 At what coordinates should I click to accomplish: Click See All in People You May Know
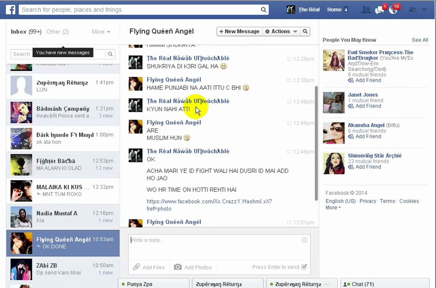click(420, 40)
